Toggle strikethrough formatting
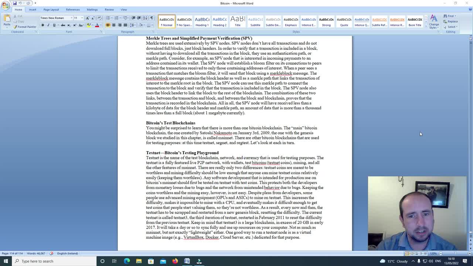473x266 pixels. (63, 25)
